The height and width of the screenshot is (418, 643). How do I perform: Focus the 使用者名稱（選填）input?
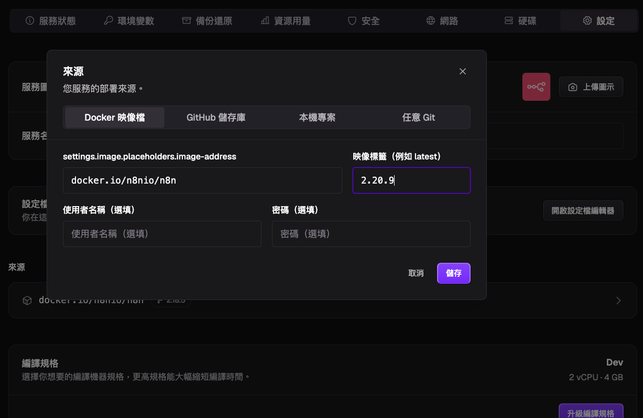(x=162, y=234)
